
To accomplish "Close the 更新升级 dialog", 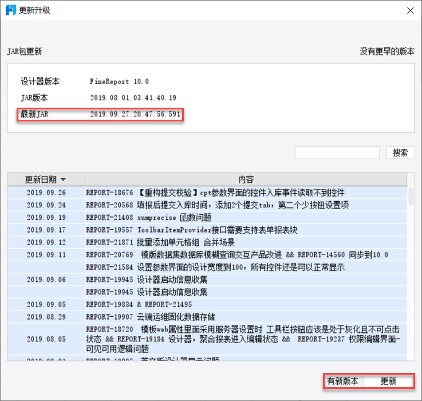I will [410, 10].
